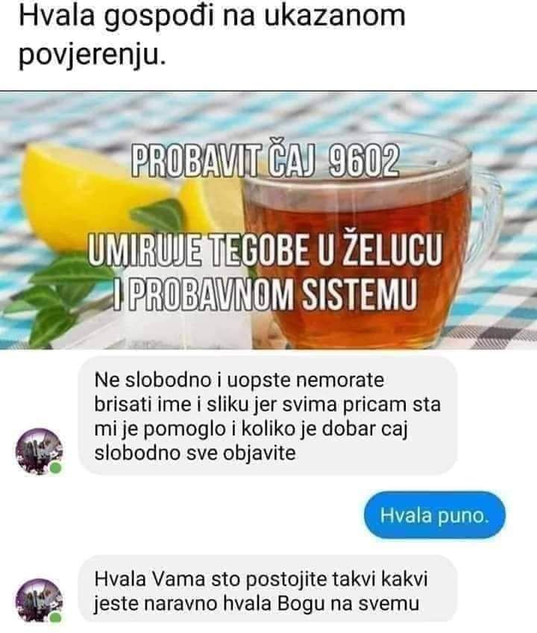This screenshot has height=633, width=537.
Task: Click the post caption "Hvala gospođi na ukazanom"
Action: (x=212, y=15)
